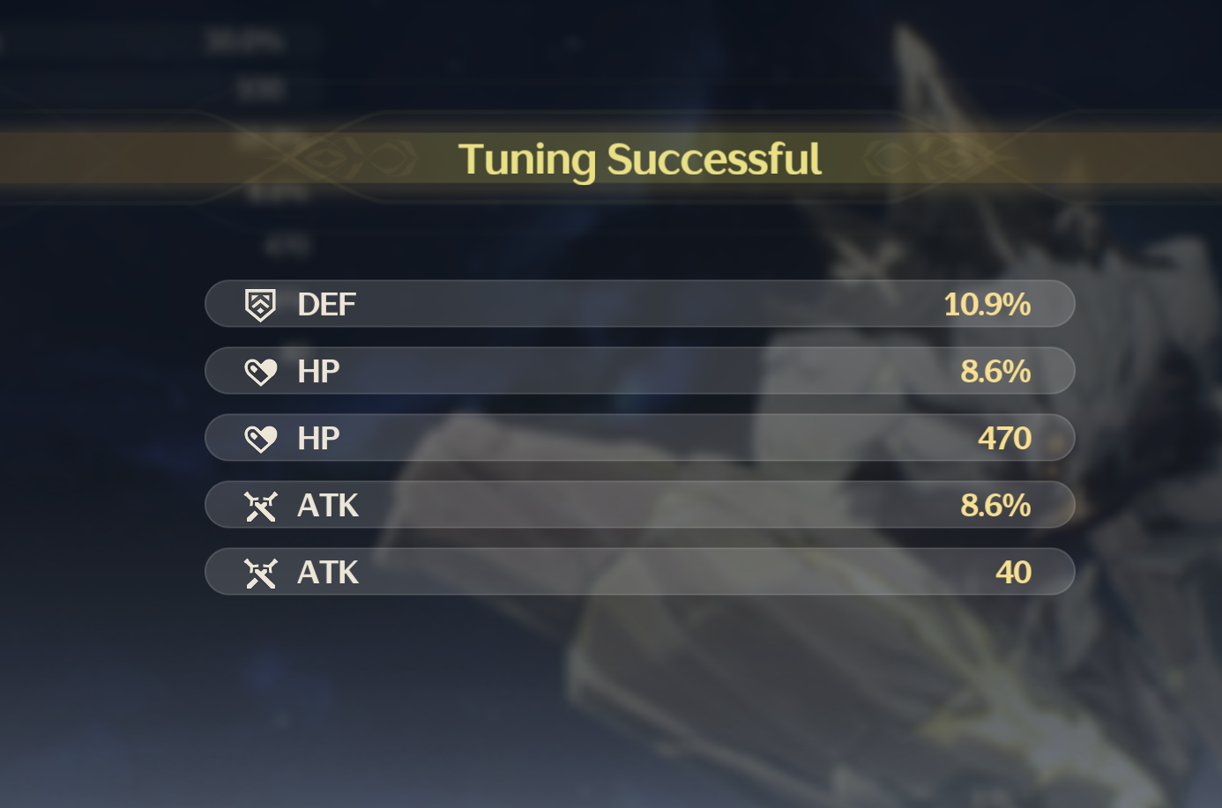Click the 8.6% value in the HP row
The image size is (1222, 808).
(995, 372)
